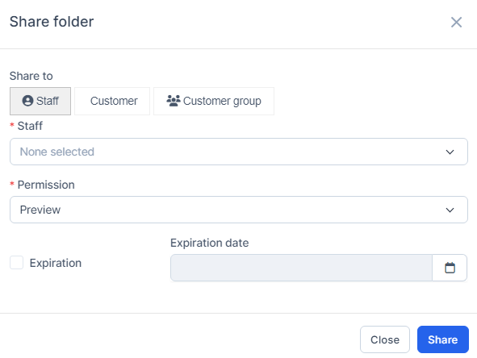Select the Staff share-to option
The image size is (477, 358).
(40, 102)
